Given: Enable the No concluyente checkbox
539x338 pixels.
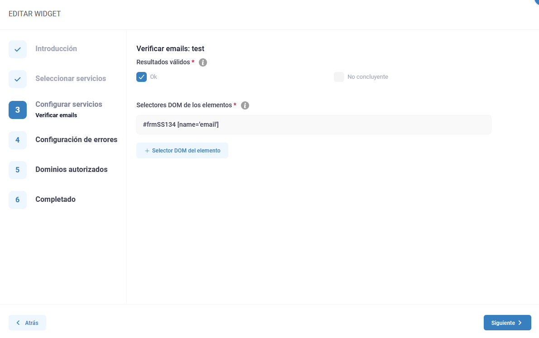Looking at the screenshot, I should point(339,77).
